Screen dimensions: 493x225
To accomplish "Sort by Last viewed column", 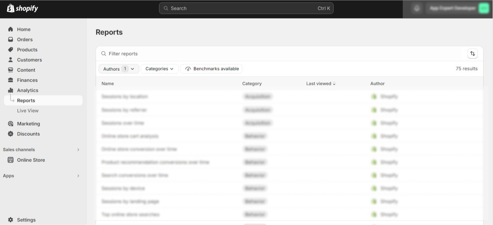I will [x=321, y=83].
